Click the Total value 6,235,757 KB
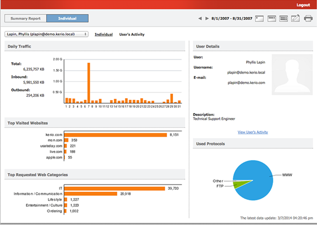 [34, 69]
